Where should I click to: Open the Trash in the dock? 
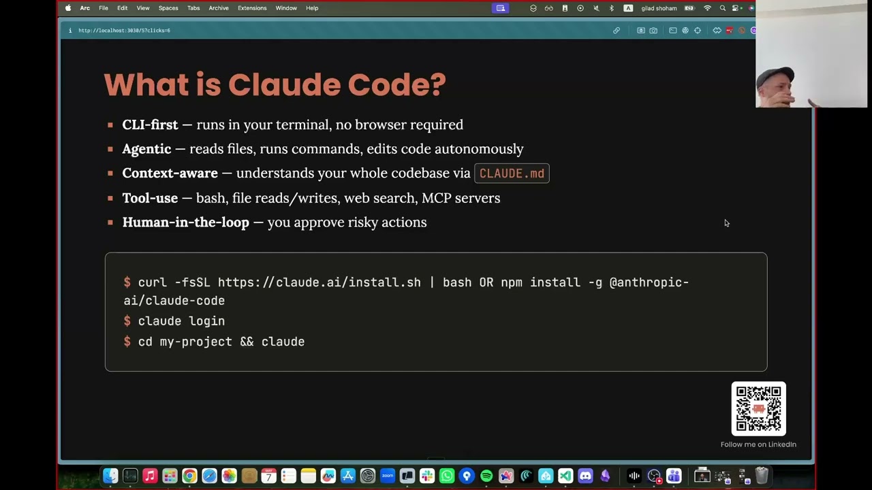coord(762,476)
